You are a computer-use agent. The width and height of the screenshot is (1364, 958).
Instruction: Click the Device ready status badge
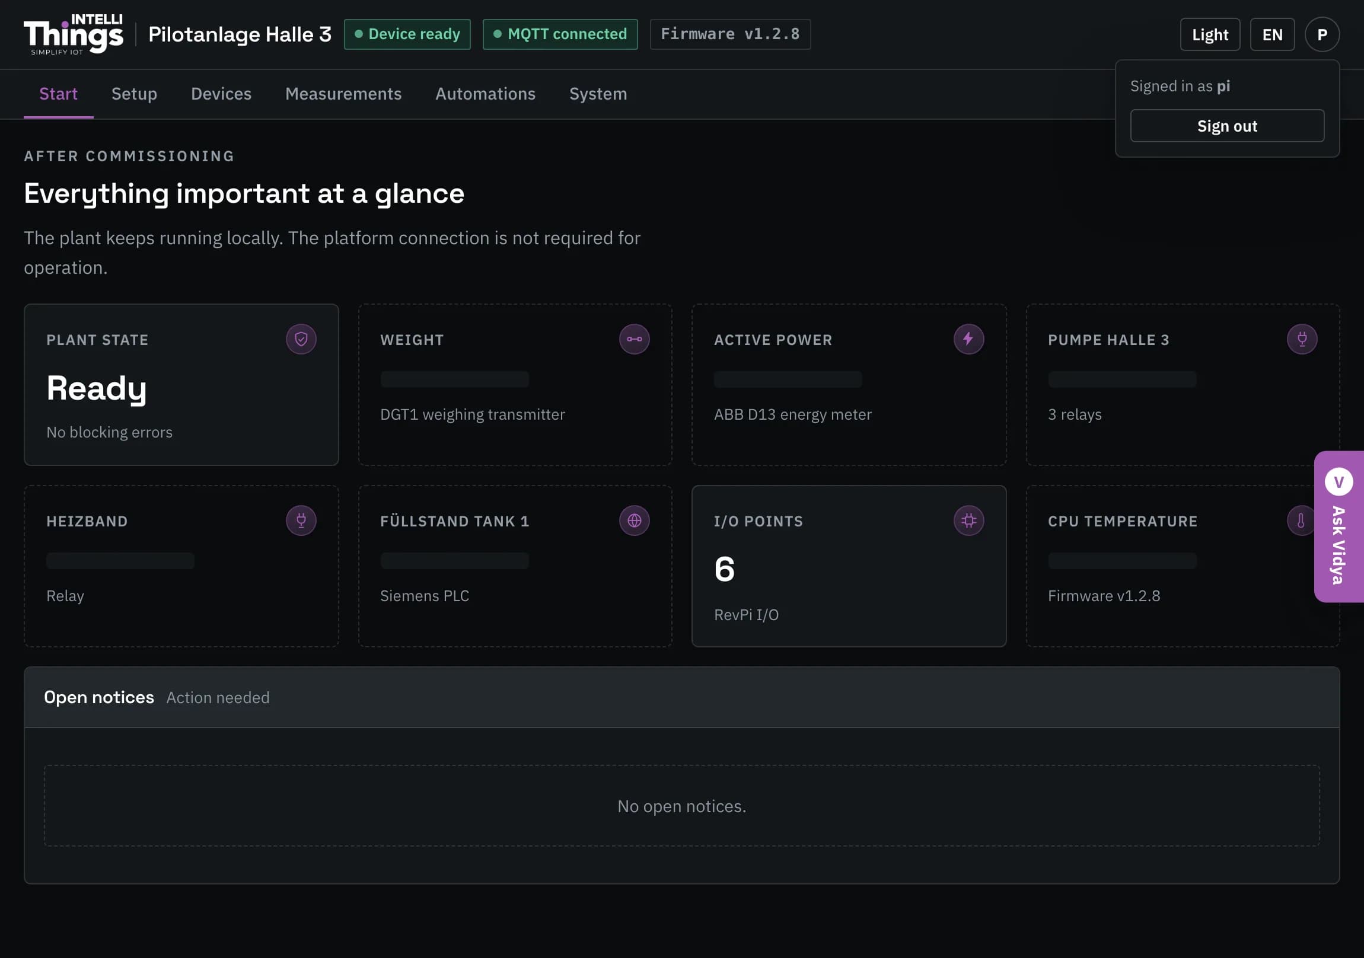tap(407, 34)
